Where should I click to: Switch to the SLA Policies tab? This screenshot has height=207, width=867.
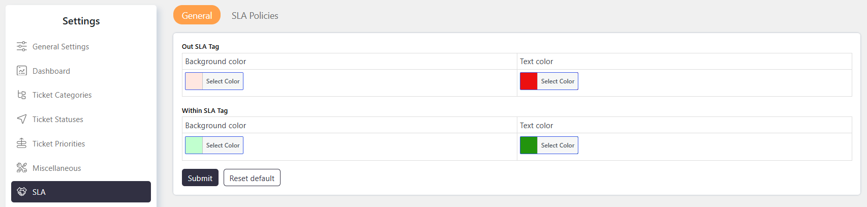tap(255, 15)
